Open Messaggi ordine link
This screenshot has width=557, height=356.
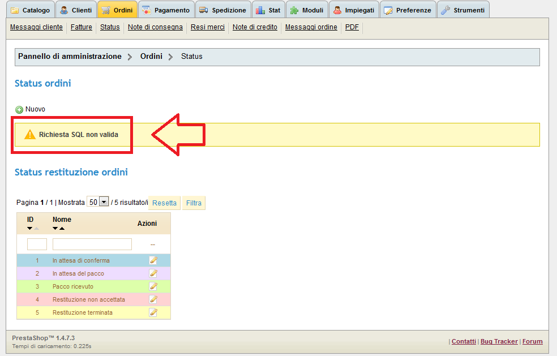(311, 27)
